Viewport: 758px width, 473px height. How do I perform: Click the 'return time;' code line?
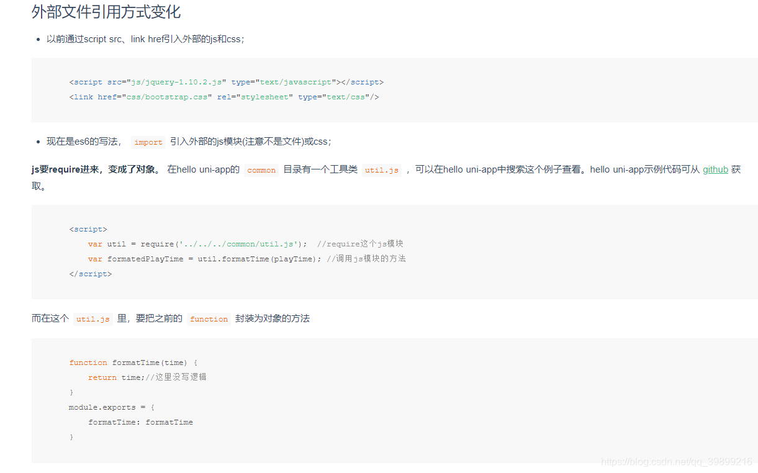147,377
